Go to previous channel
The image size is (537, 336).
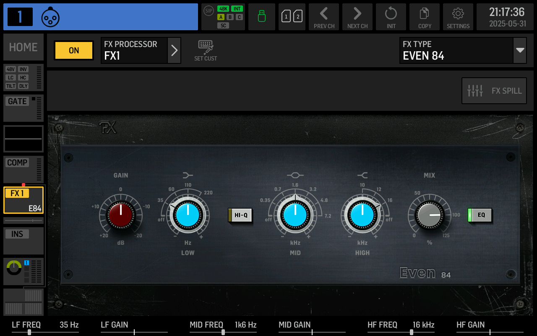[324, 17]
